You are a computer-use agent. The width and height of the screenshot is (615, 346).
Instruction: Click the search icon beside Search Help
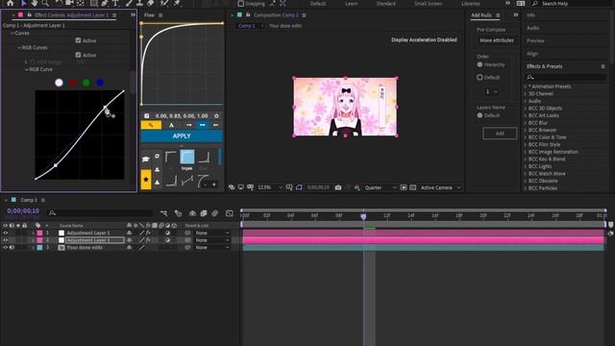535,3
